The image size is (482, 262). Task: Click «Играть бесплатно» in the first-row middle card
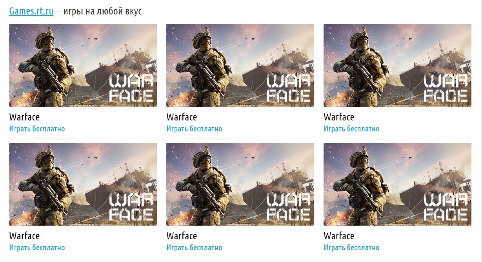pyautogui.click(x=194, y=129)
